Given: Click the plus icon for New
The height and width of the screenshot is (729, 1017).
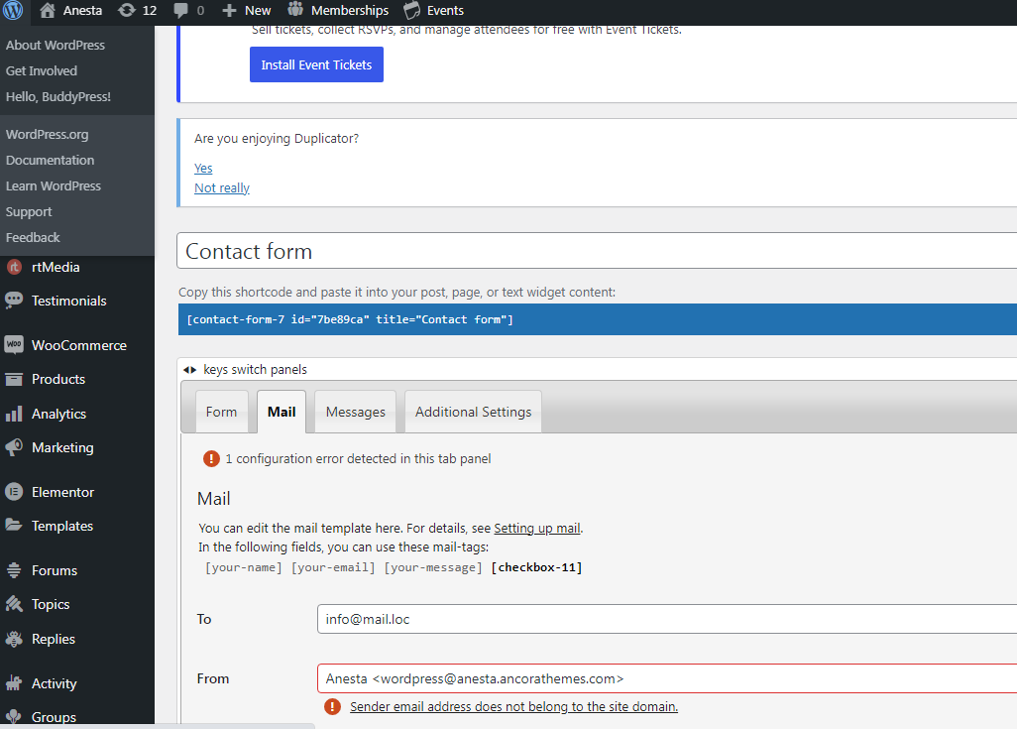Looking at the screenshot, I should click(229, 10).
